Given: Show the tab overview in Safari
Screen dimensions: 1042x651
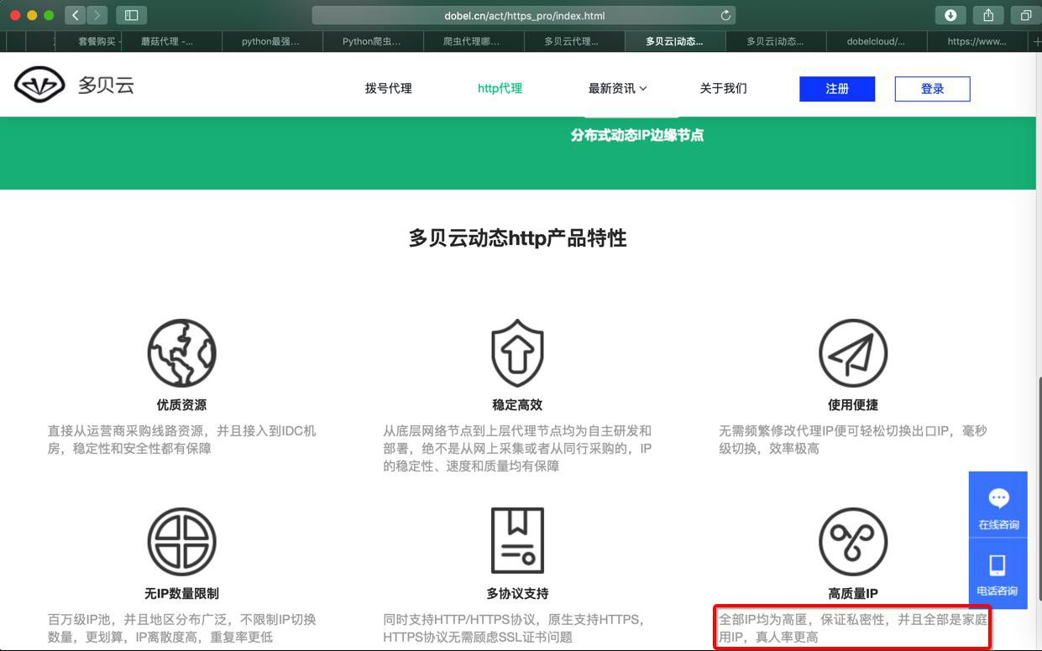Looking at the screenshot, I should point(1025,15).
